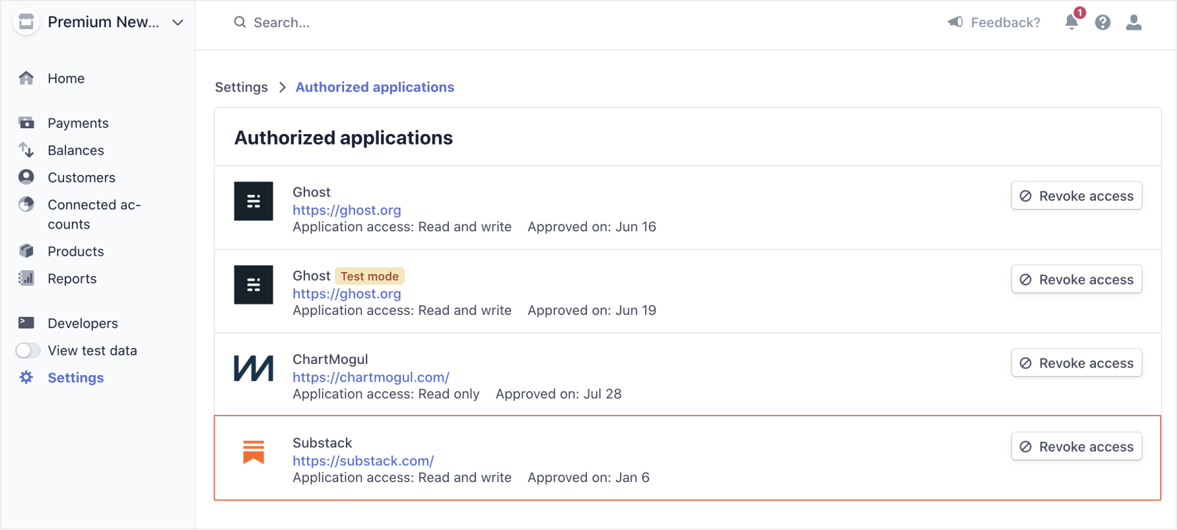The height and width of the screenshot is (530, 1177).
Task: Click the ChartMogul logo icon
Action: coord(253,368)
